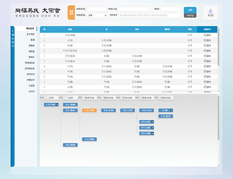Click arrow on second 28세 tree node
233x179 pixels.
coord(152,122)
